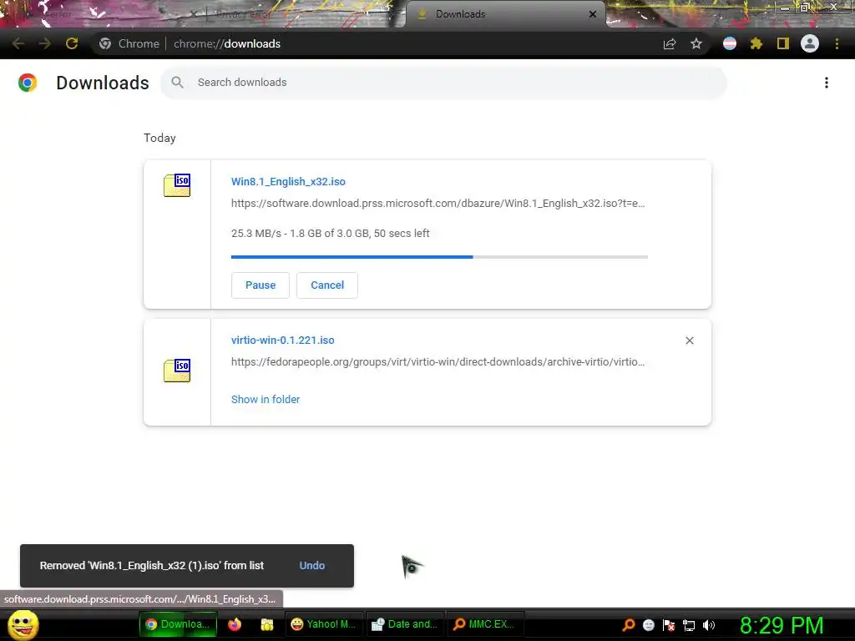
Task: Click the Win8.1 download progress bar
Action: coord(439,257)
